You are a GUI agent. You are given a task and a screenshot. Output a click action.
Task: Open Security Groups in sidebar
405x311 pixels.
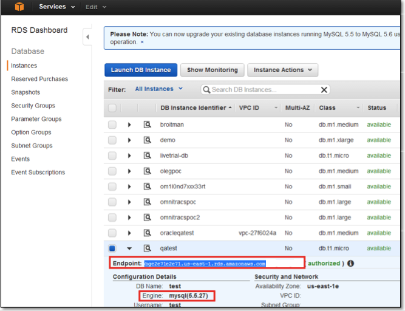[33, 106]
